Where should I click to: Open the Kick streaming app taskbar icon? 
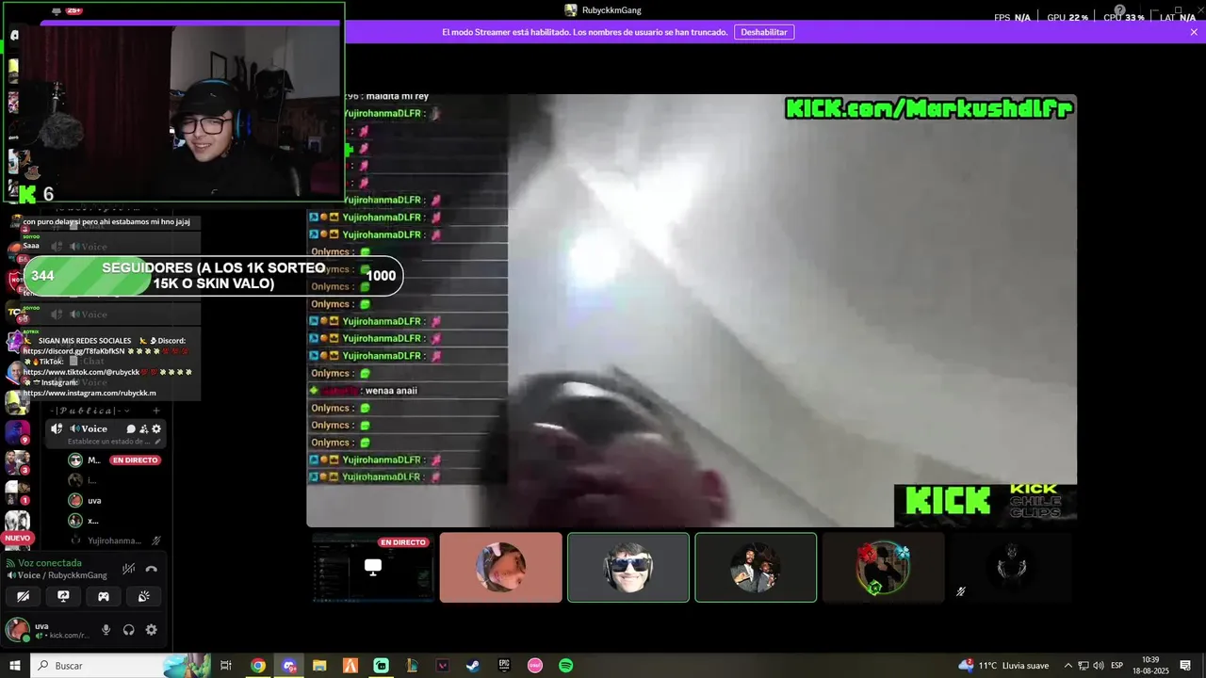[x=381, y=666]
